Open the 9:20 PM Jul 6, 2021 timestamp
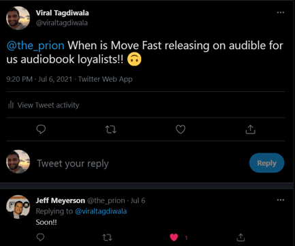 [39, 79]
